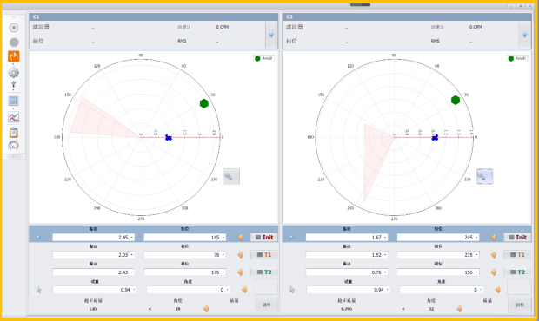The width and height of the screenshot is (539, 321).
Task: Toggle the C1 Init measurement button
Action: (264, 238)
